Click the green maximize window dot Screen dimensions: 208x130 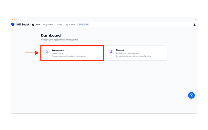point(16,20)
